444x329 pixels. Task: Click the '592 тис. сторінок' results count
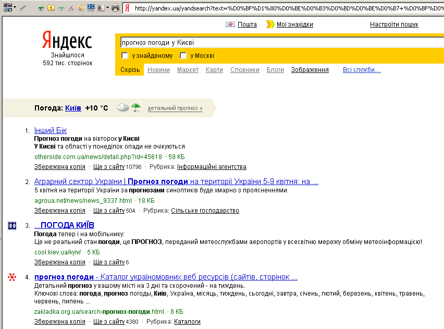(x=68, y=63)
